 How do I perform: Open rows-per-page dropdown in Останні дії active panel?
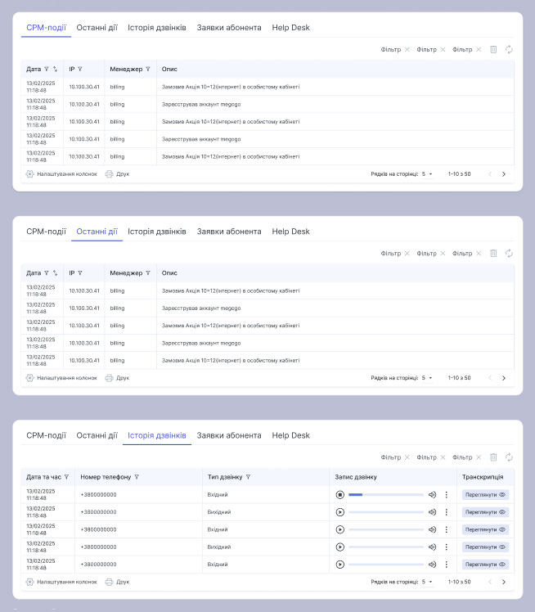point(427,378)
